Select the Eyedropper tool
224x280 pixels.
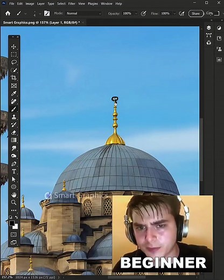(x=13, y=93)
